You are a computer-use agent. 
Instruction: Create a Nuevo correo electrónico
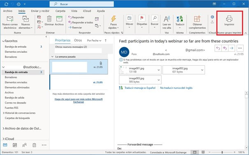point(10,22)
